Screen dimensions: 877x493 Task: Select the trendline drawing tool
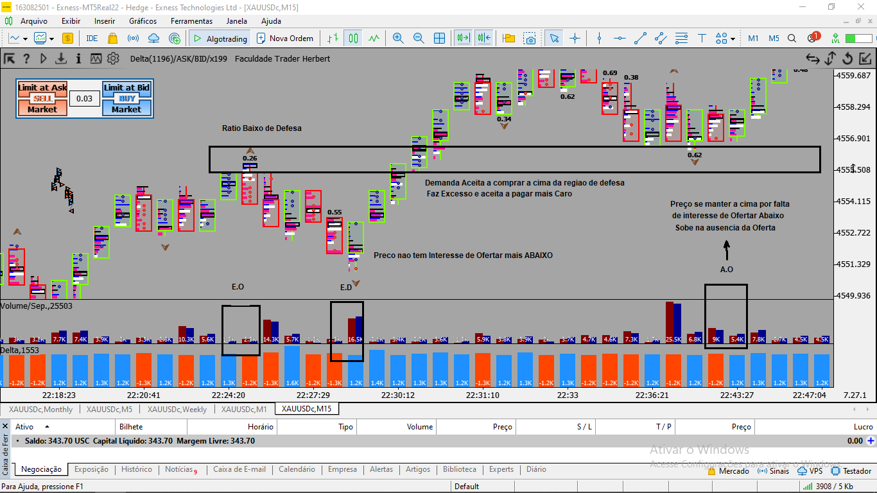point(640,39)
